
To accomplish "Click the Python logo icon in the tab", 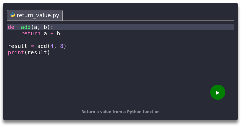I will coord(13,15).
